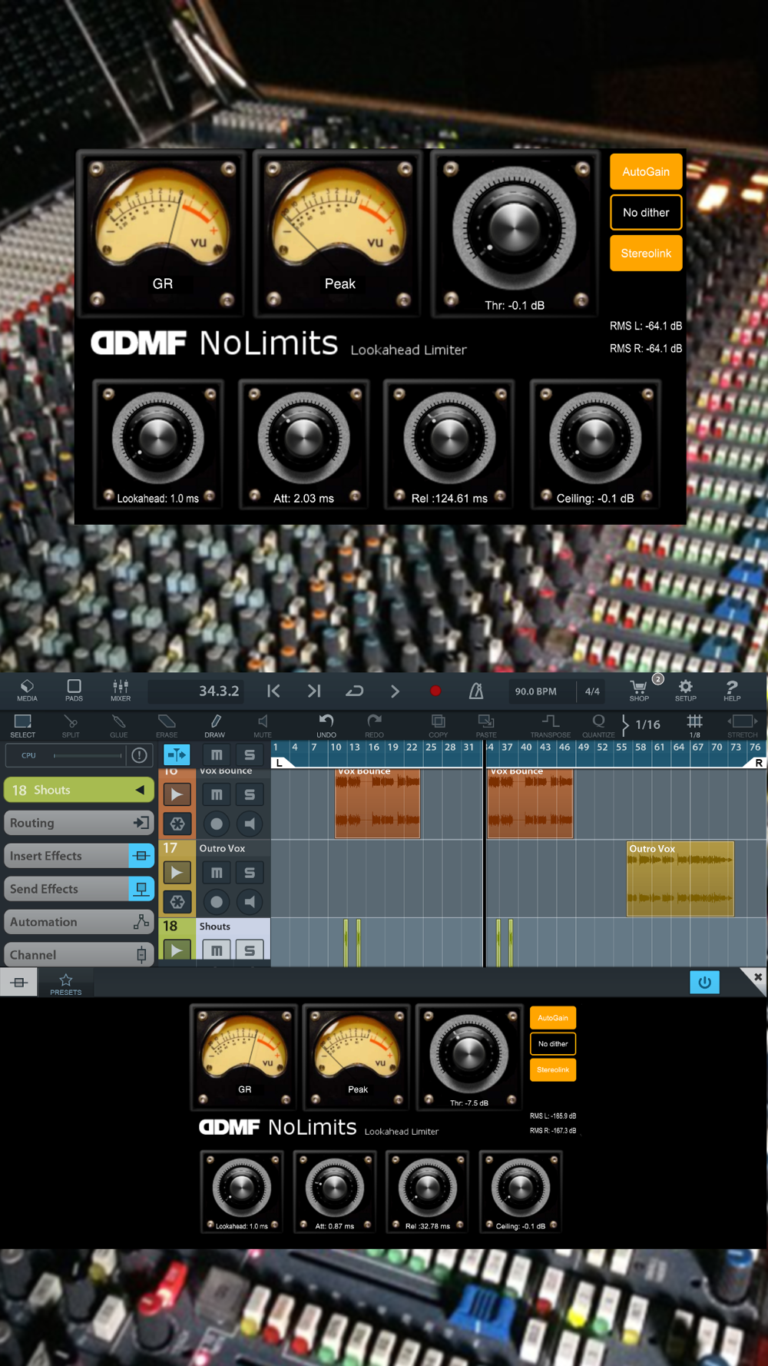This screenshot has height=1366, width=768.
Task: Select the Outro Vox audio clip
Action: [x=680, y=879]
